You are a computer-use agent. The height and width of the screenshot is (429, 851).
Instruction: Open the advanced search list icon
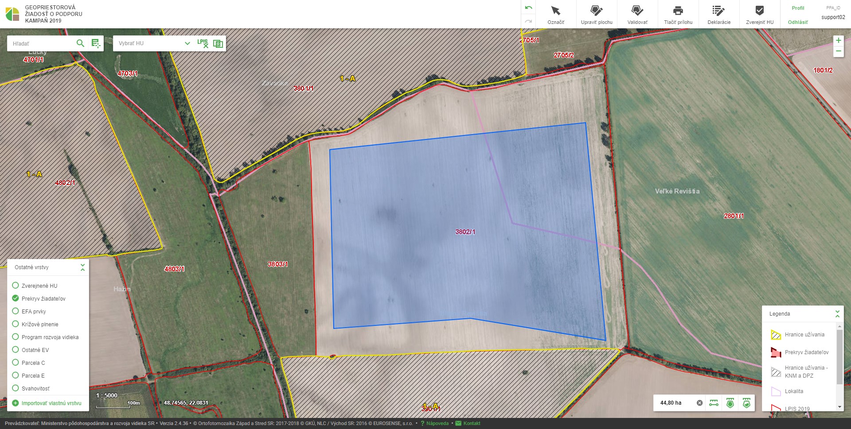[x=95, y=43]
